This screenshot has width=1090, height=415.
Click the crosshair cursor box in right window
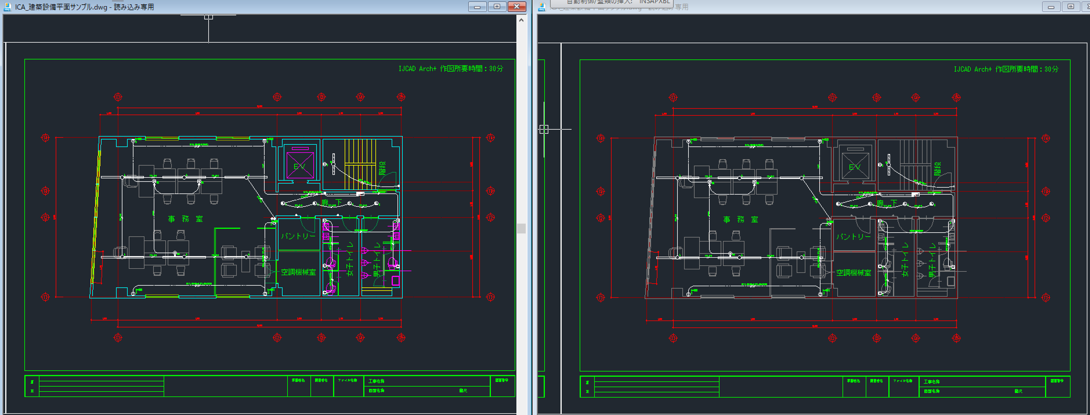click(544, 129)
